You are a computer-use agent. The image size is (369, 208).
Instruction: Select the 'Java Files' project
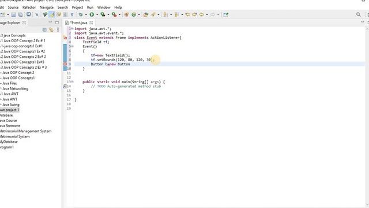pos(9,83)
